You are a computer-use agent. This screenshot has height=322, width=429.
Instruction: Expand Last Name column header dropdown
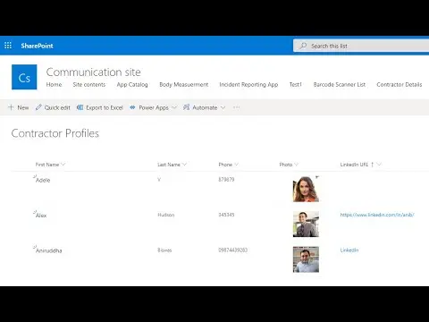click(184, 165)
